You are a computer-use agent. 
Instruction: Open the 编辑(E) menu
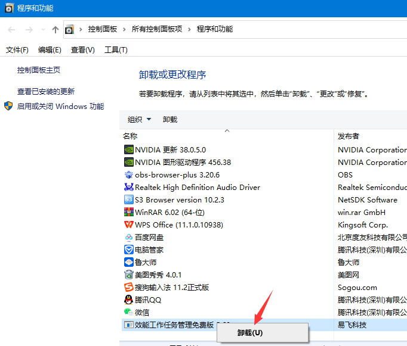pyautogui.click(x=50, y=49)
